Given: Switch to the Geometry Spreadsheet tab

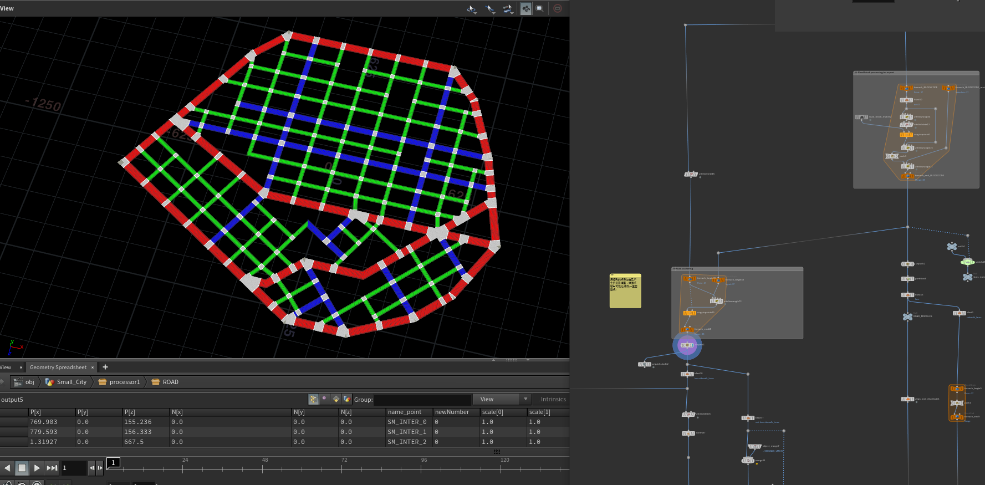Looking at the screenshot, I should click(x=58, y=367).
